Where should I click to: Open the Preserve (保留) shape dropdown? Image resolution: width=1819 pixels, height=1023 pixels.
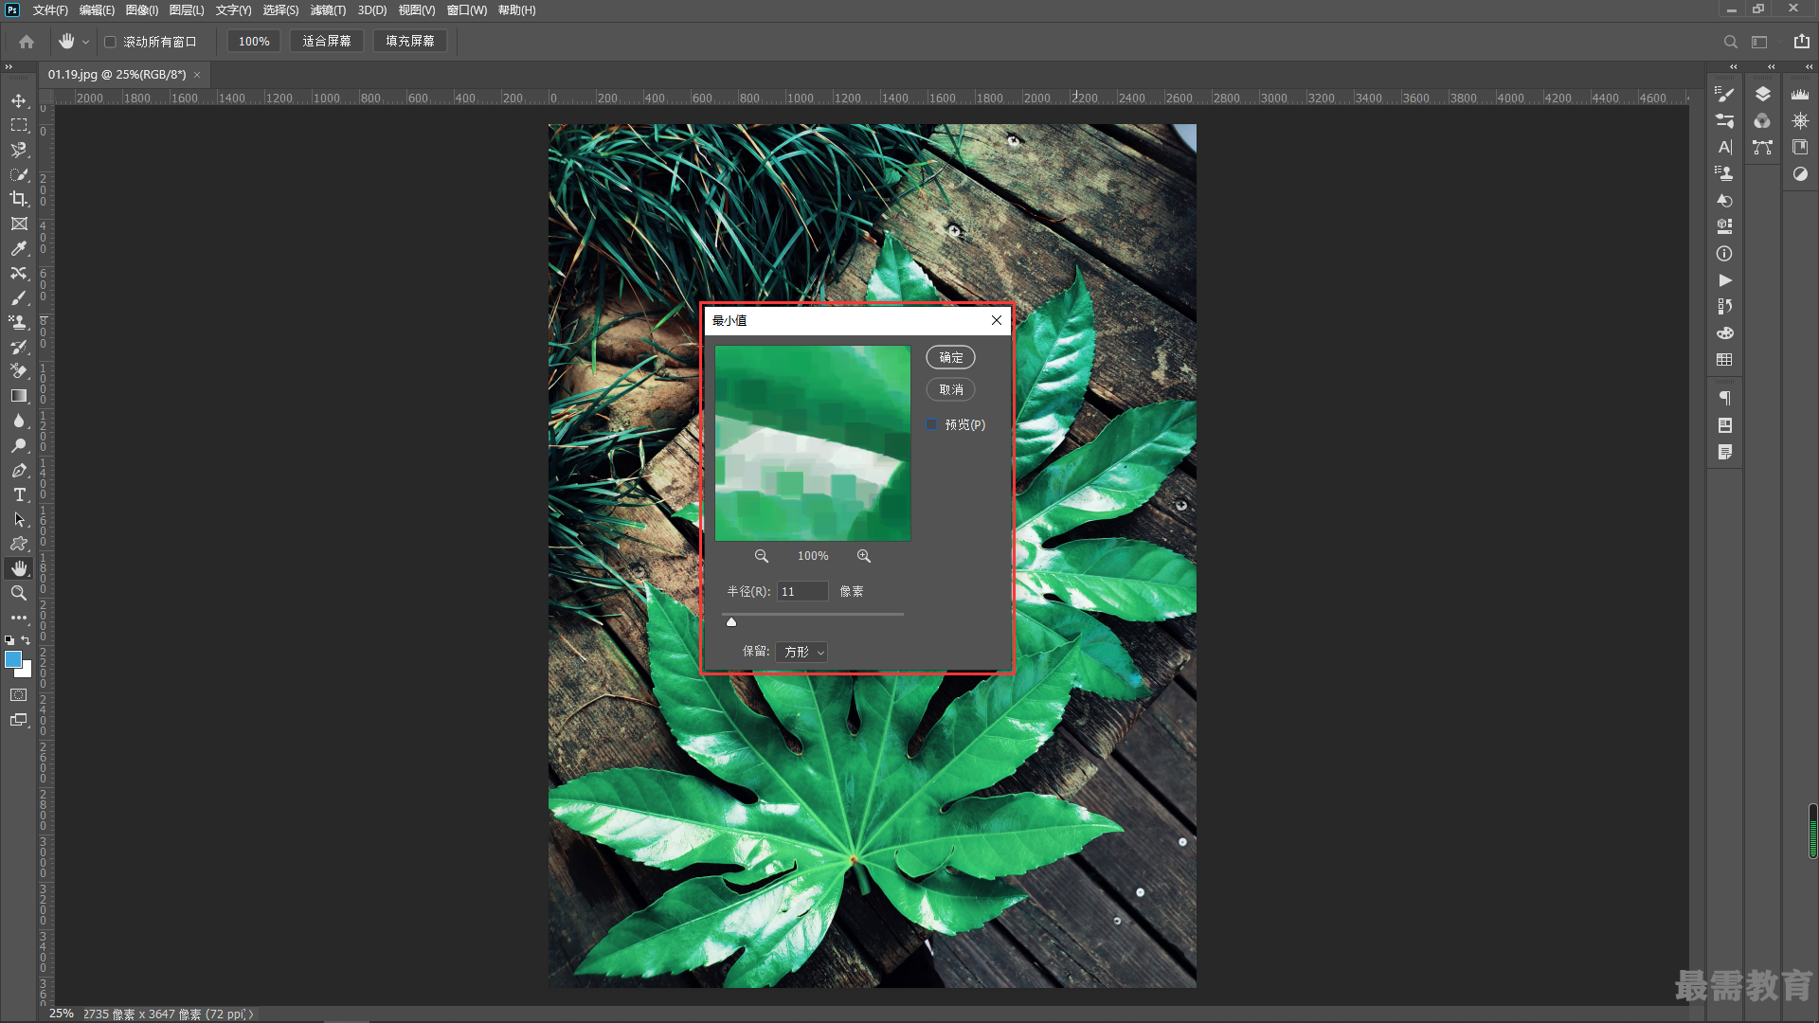pos(801,652)
